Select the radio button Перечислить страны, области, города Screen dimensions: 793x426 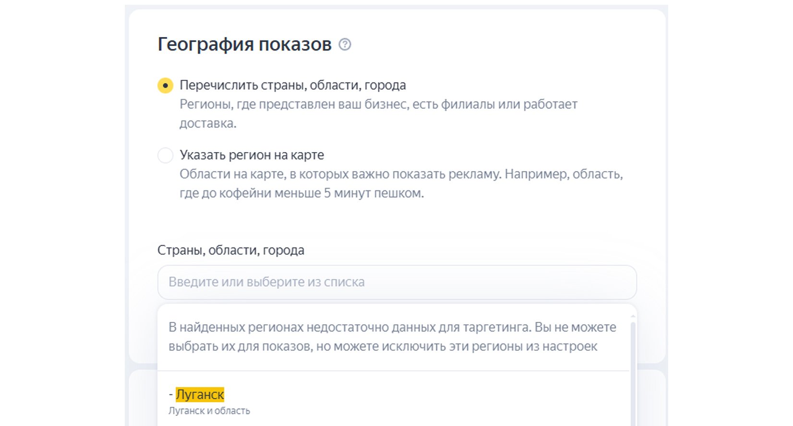click(165, 86)
